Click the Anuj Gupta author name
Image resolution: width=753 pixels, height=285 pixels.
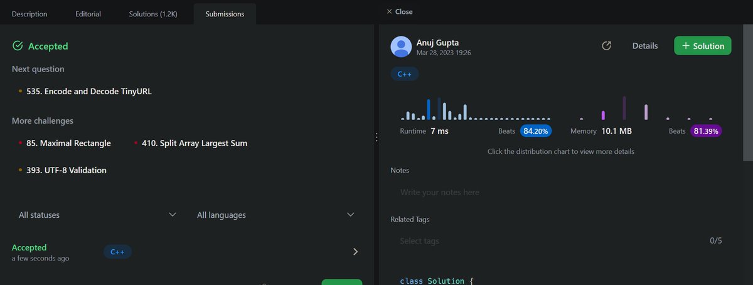pyautogui.click(x=438, y=43)
